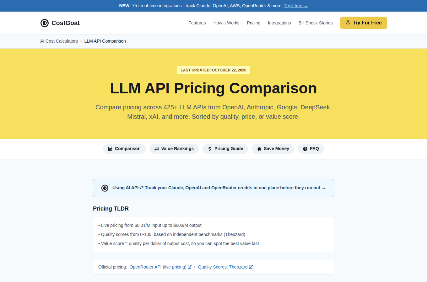This screenshot has width=427, height=282.
Task: Click the 'Live pricing from $0.01/M' bullet
Action: click(x=150, y=225)
